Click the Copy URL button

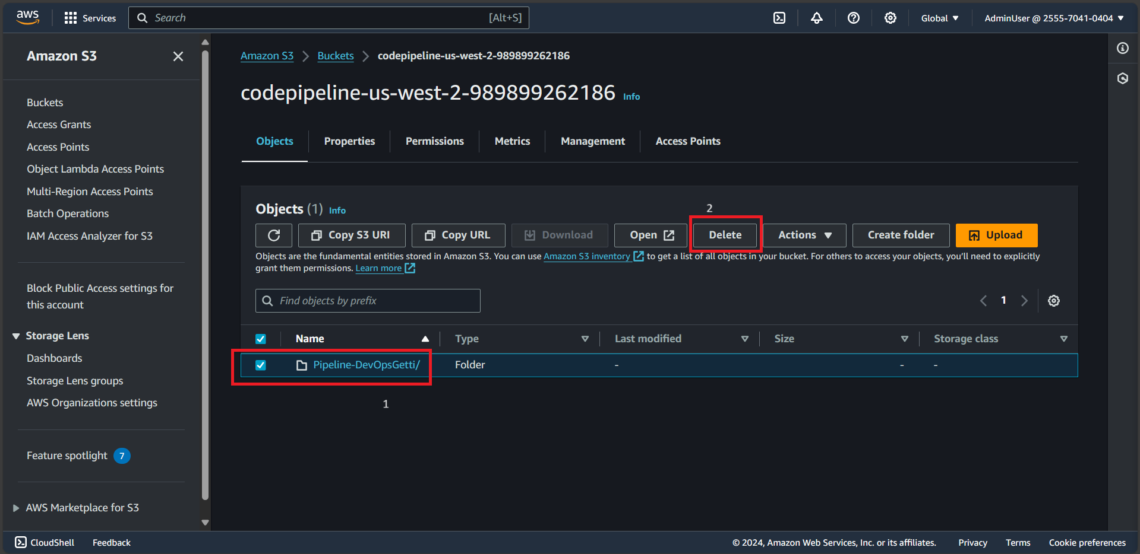(458, 235)
